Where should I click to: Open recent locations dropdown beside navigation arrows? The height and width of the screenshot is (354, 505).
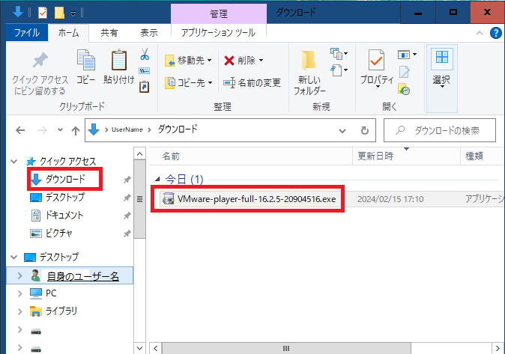pos(60,130)
